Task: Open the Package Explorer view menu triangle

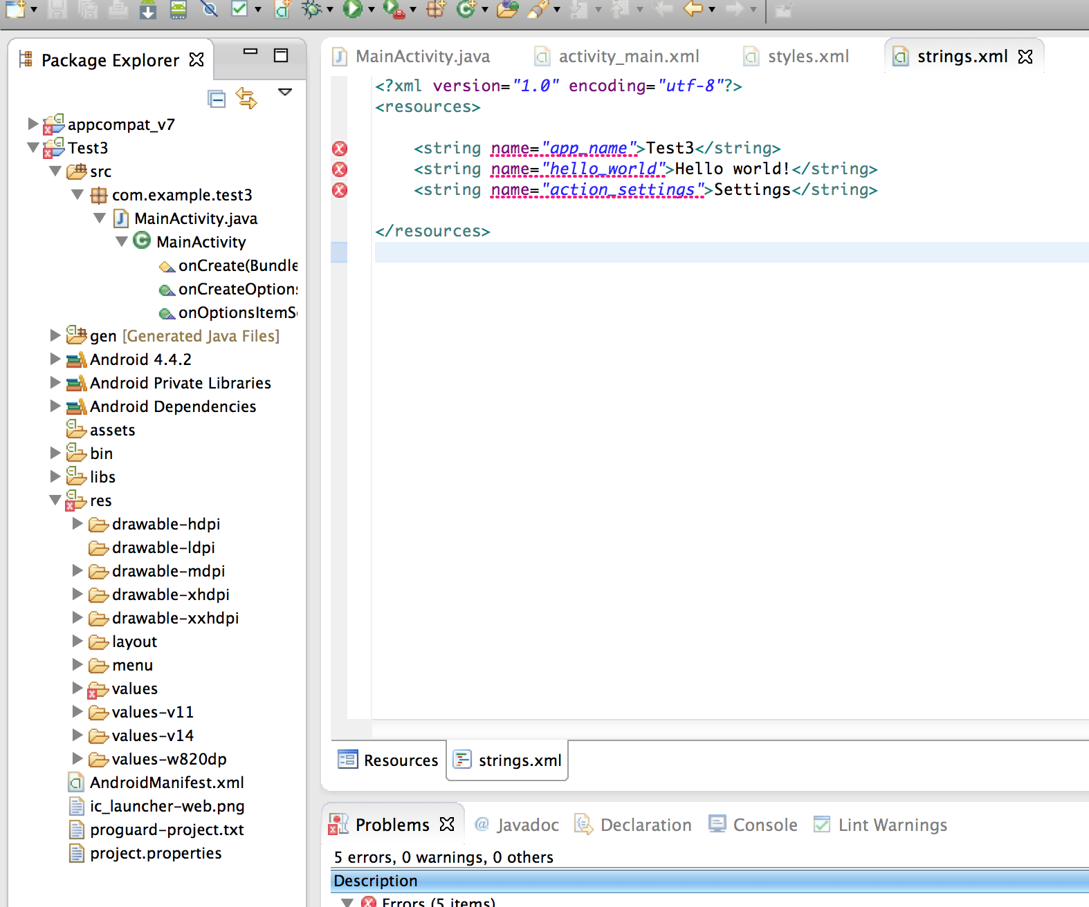Action: click(x=284, y=92)
